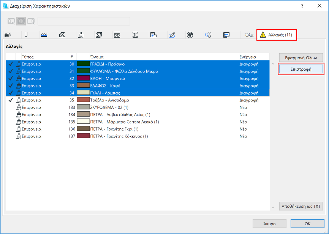Open the Composites tab icon
Screen dimensions: 329x234
[117, 35]
